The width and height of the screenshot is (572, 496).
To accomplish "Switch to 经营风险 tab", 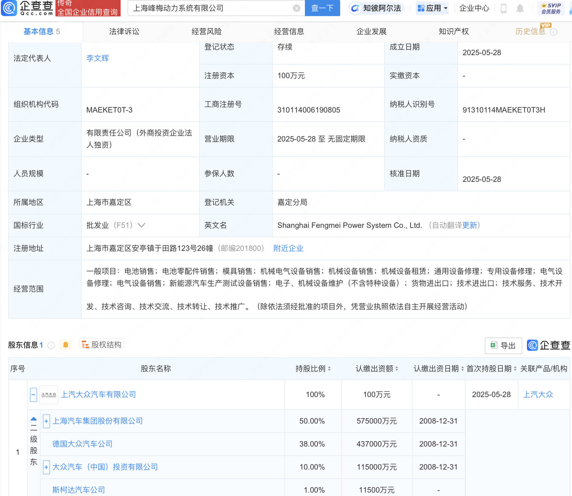I will (x=207, y=32).
